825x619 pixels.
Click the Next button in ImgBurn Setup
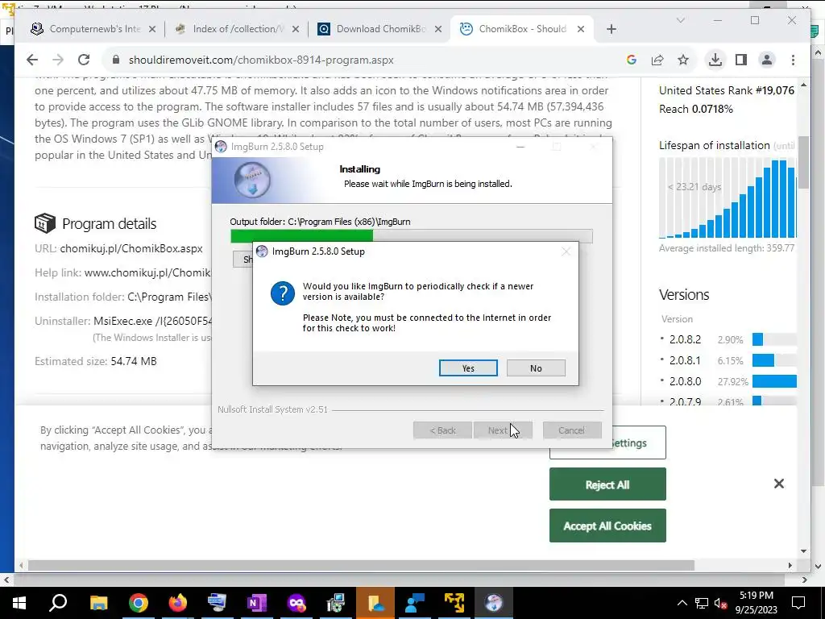click(x=503, y=430)
